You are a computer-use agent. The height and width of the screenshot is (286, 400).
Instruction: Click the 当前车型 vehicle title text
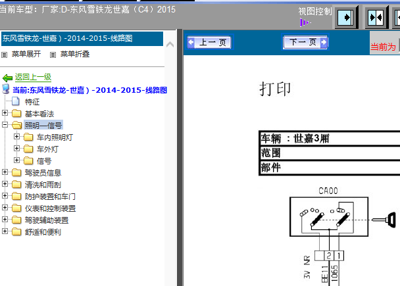(87, 10)
